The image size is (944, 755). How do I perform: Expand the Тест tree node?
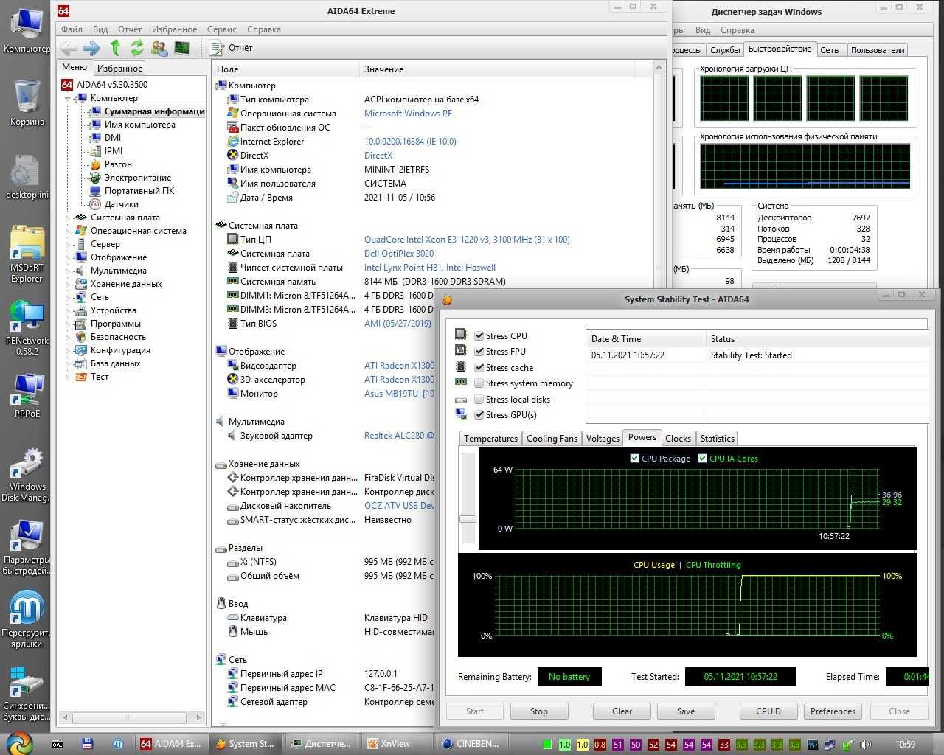click(x=68, y=377)
